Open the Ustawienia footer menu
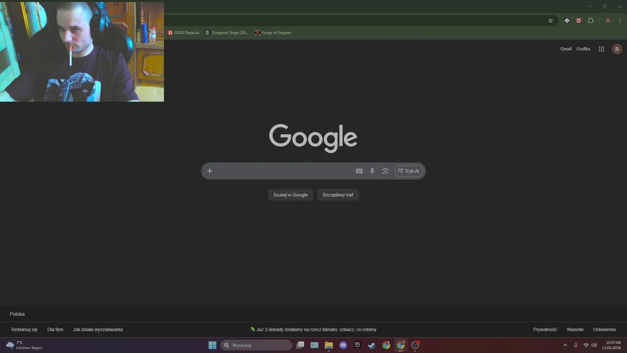 click(604, 330)
